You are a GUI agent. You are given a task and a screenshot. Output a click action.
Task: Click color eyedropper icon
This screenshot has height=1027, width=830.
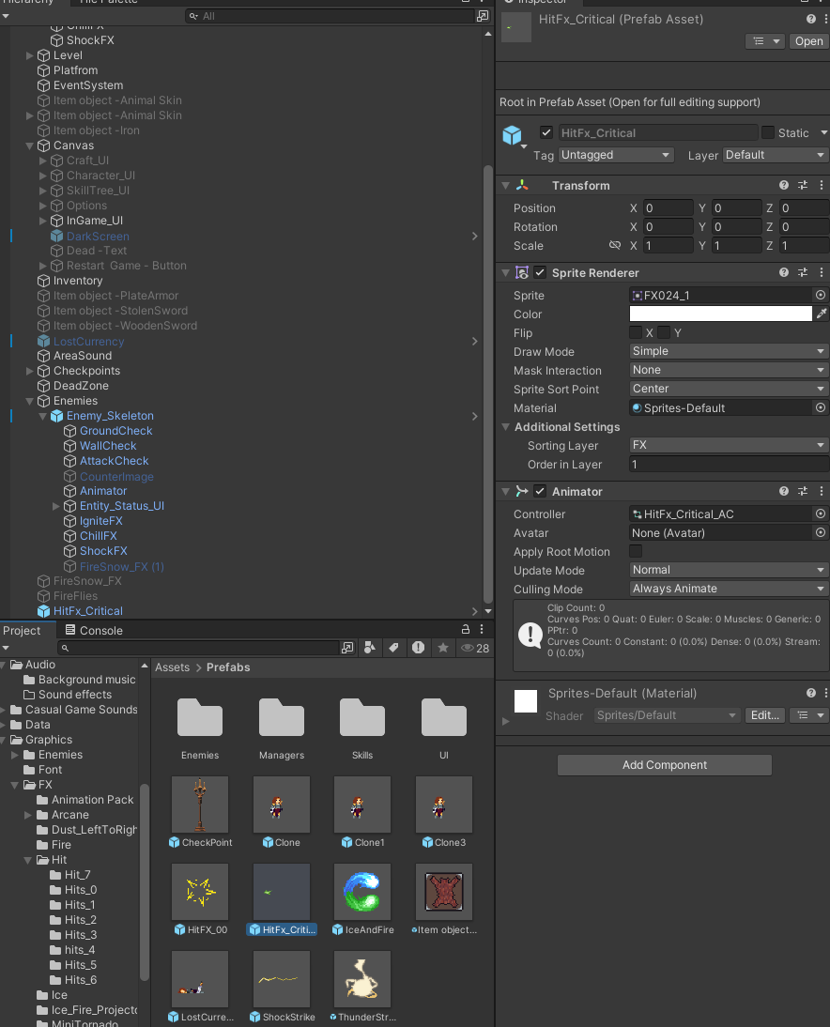pos(821,314)
